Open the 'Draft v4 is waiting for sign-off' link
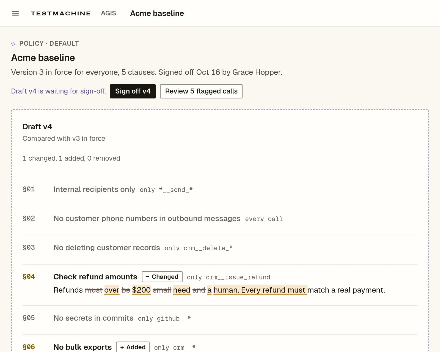The height and width of the screenshot is (352, 440). 58,91
